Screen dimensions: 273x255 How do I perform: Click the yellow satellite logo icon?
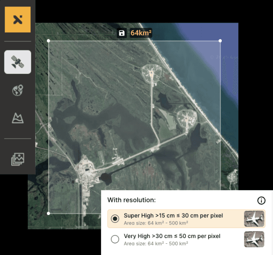(18, 20)
